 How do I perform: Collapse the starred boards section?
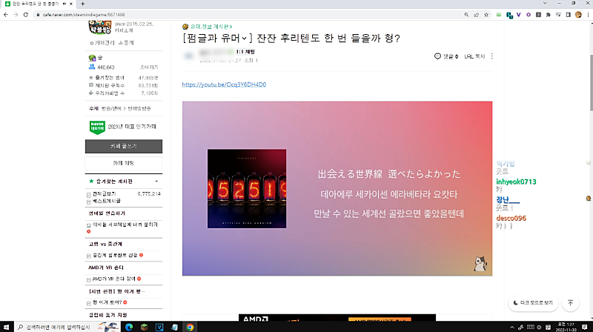coord(156,182)
